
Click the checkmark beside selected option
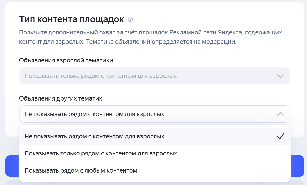point(281,136)
